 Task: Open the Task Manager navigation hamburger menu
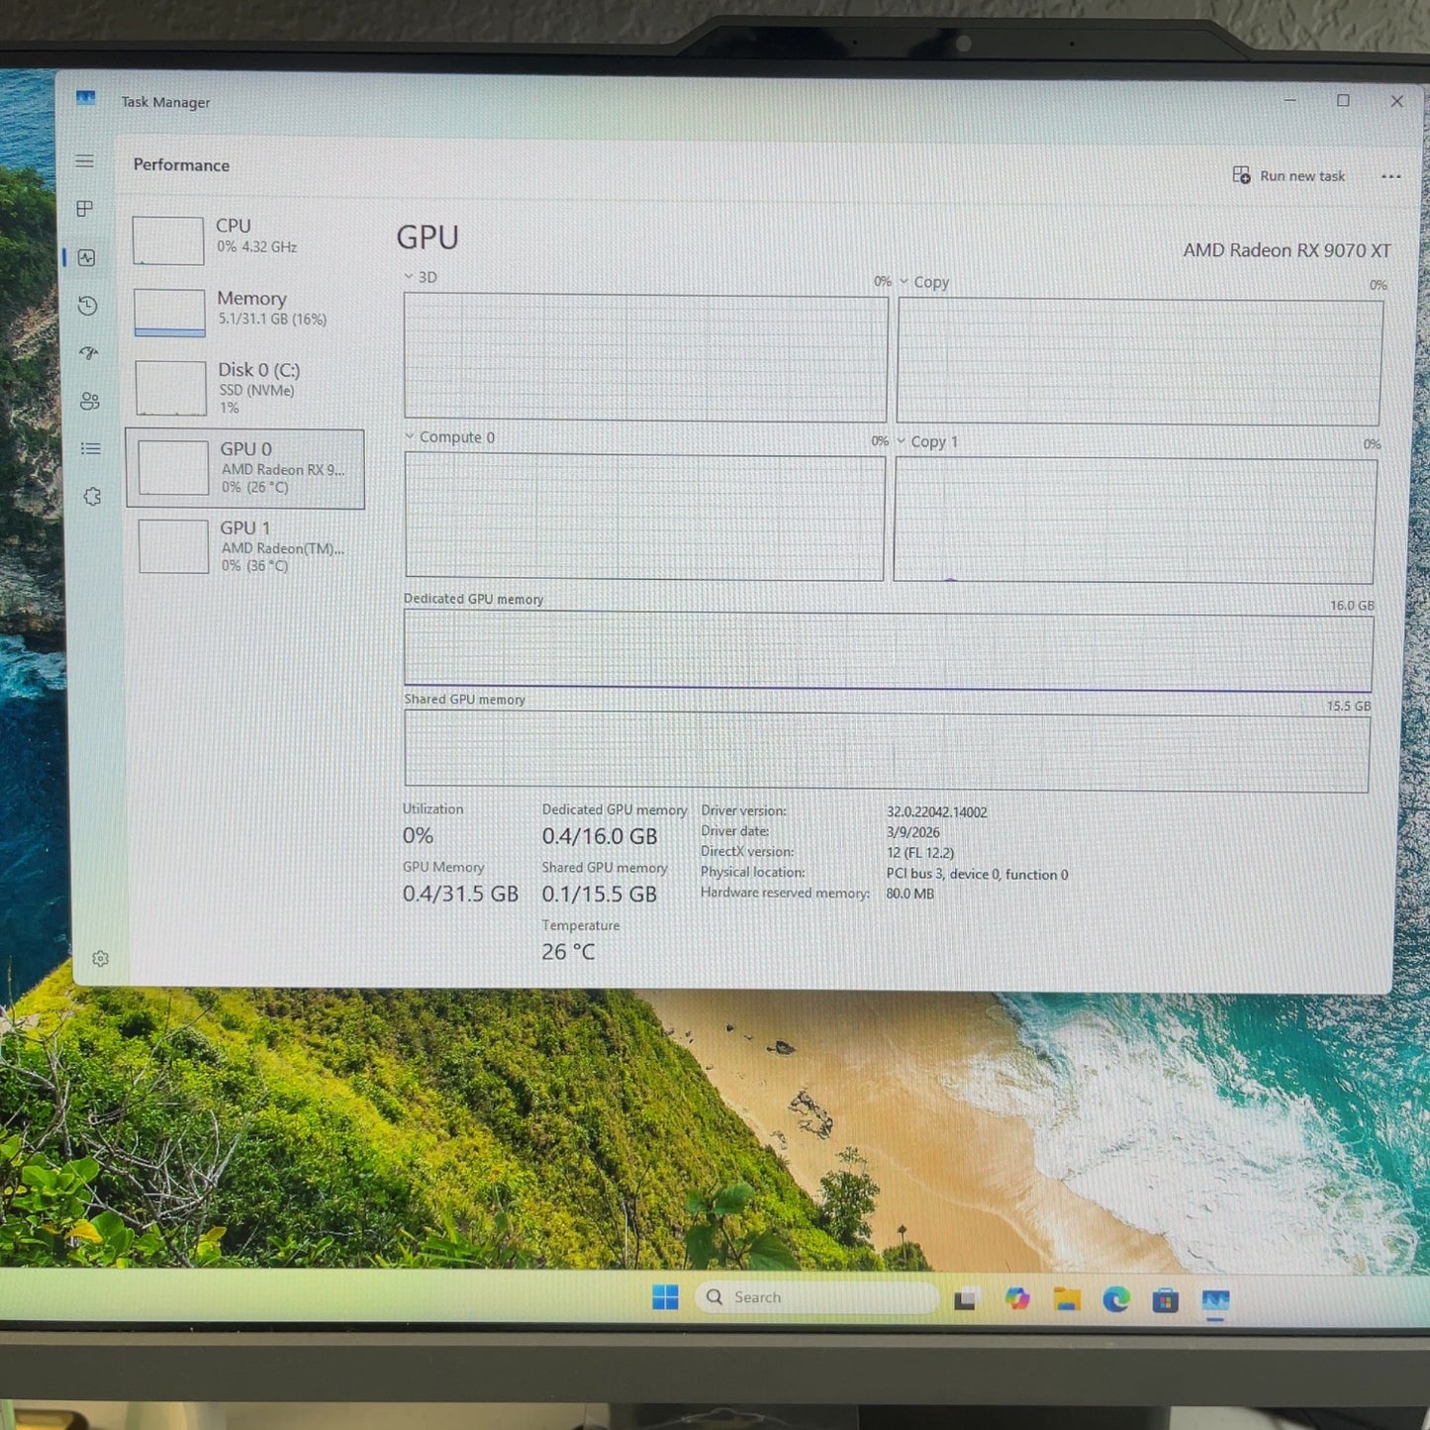(85, 160)
